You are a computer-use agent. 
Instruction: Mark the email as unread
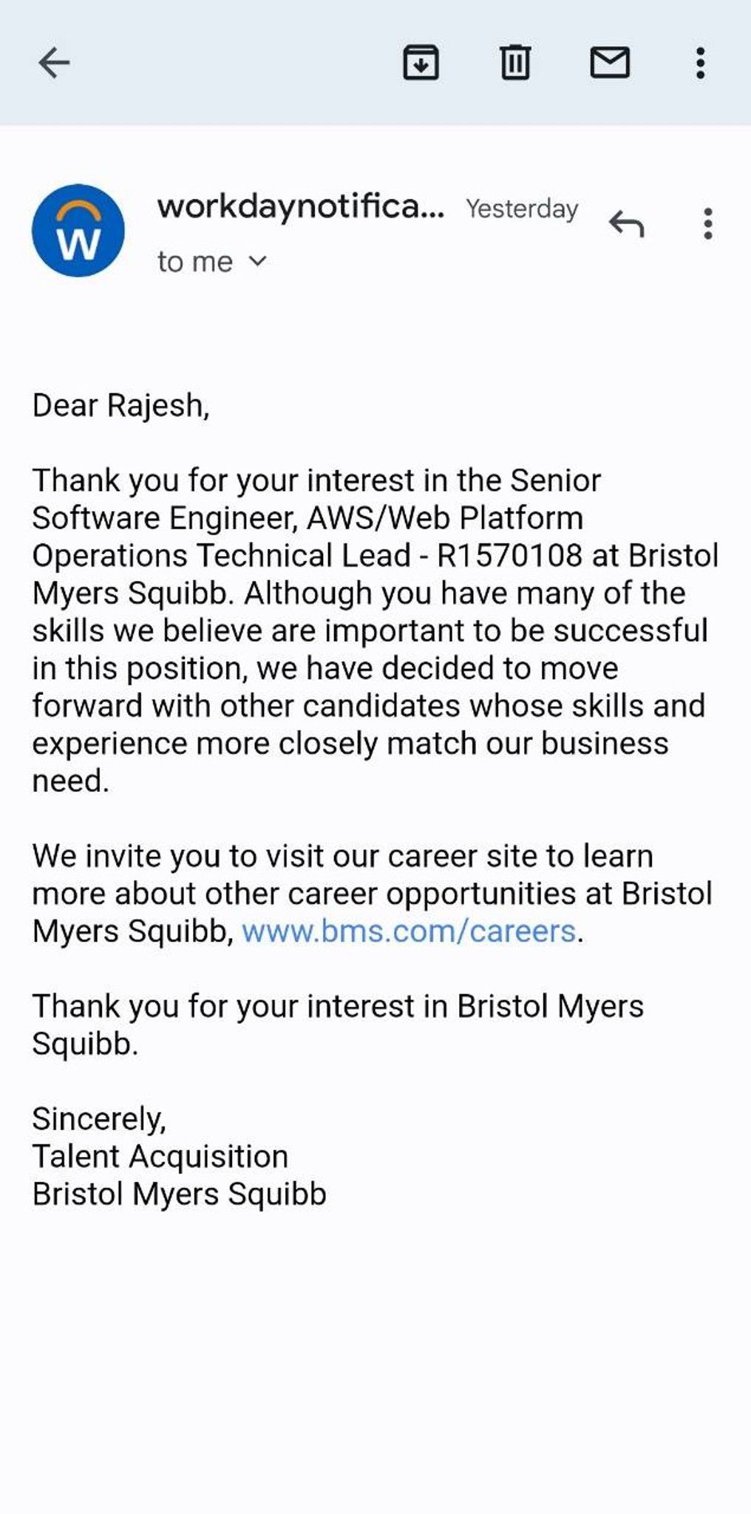[610, 63]
